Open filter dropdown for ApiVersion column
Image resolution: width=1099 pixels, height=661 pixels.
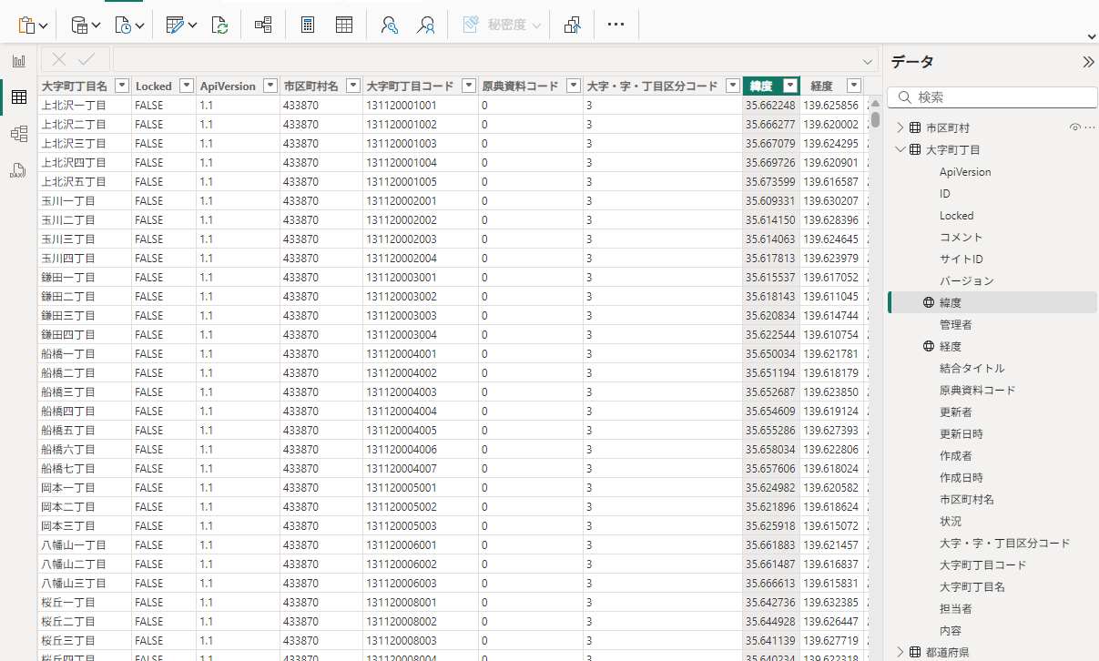click(x=270, y=86)
